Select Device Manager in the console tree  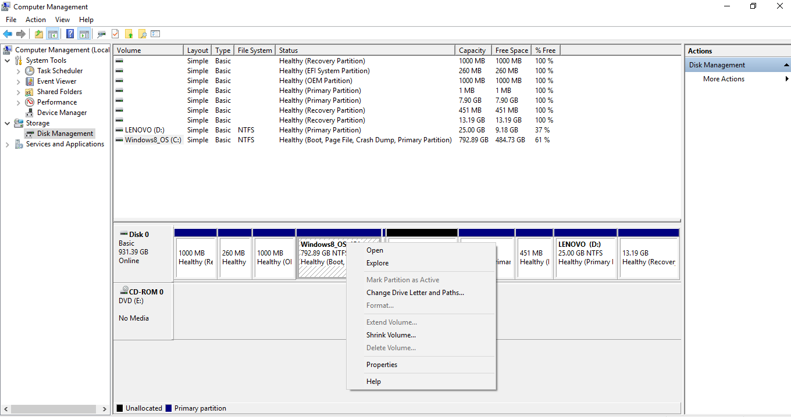coord(62,113)
